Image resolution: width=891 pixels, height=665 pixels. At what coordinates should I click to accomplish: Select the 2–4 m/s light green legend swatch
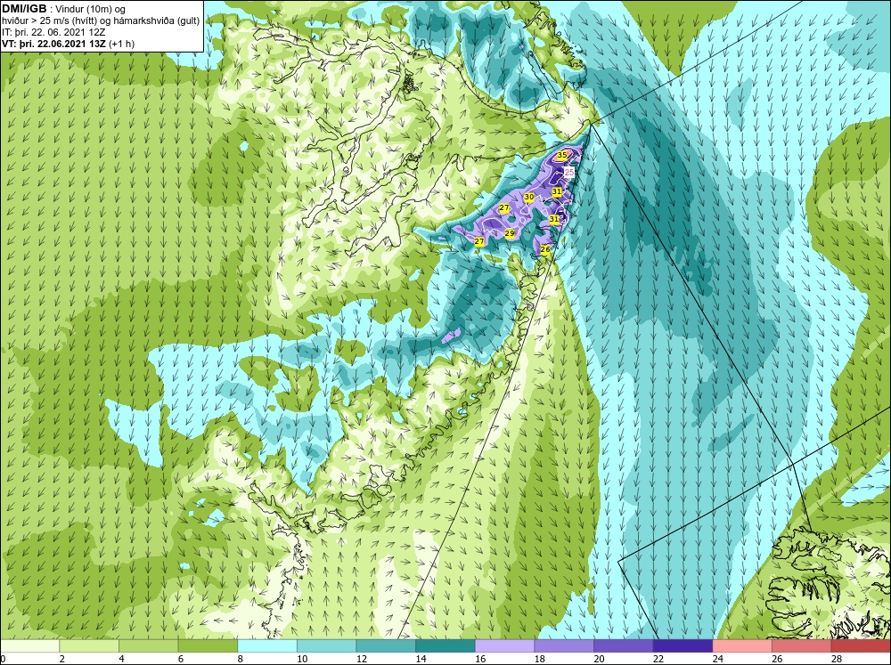tap(88, 646)
